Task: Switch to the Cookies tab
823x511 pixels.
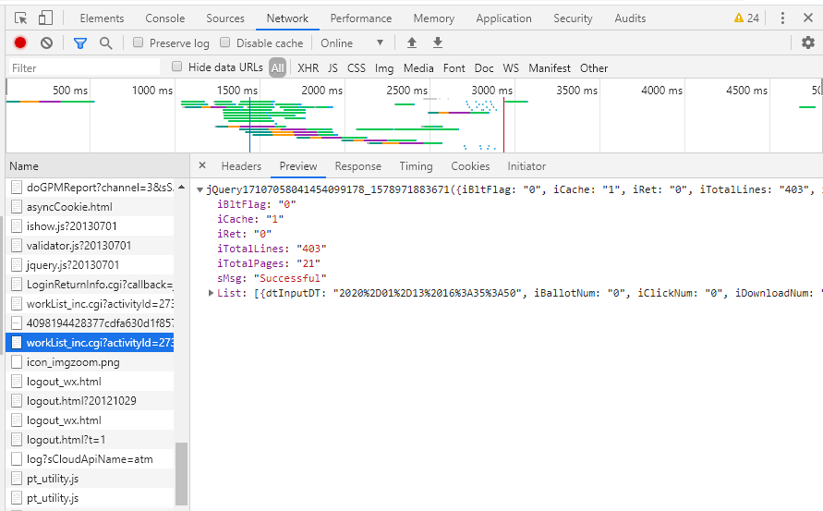Action: (x=470, y=166)
